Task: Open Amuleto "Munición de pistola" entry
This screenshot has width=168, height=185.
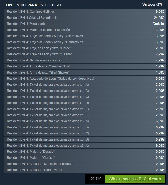Action: pos(85,164)
